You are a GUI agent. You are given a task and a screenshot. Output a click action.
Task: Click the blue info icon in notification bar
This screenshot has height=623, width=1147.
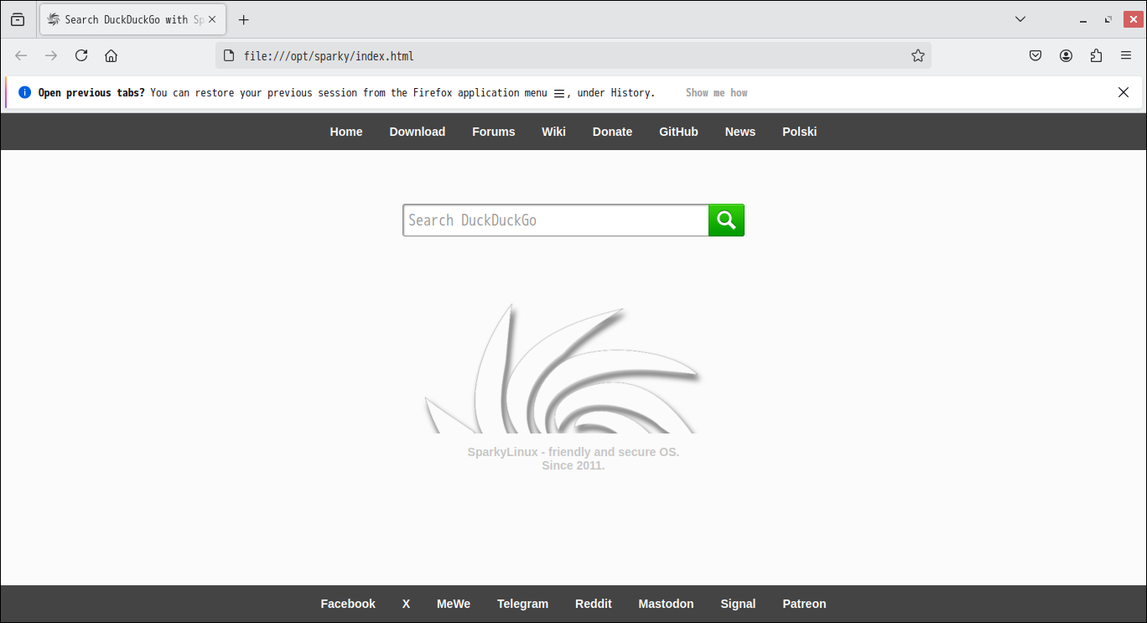point(24,92)
